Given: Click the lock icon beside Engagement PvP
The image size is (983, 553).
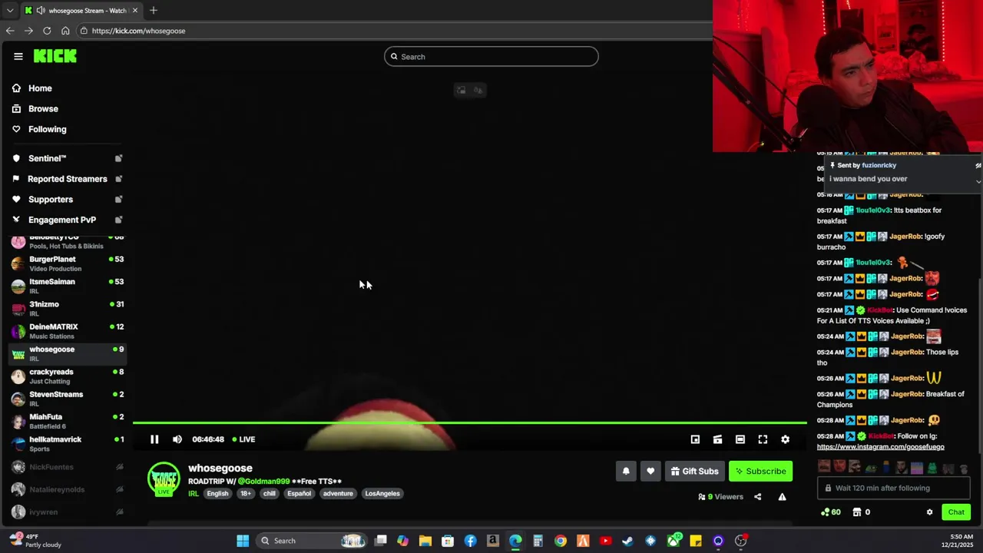Looking at the screenshot, I should pyautogui.click(x=118, y=220).
